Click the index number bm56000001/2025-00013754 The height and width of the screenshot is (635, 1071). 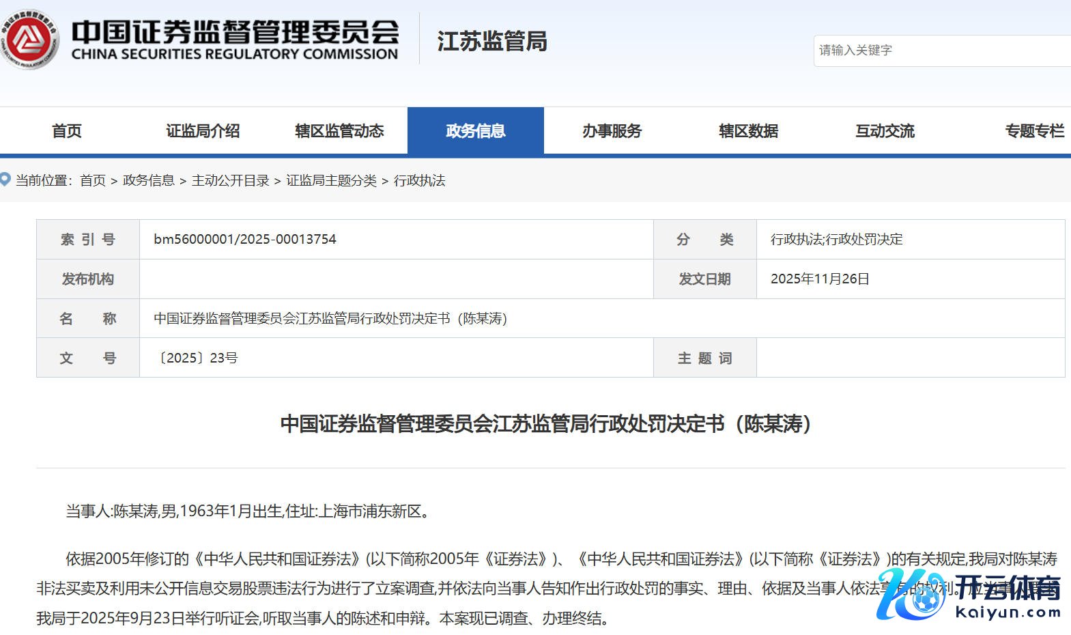click(x=245, y=239)
